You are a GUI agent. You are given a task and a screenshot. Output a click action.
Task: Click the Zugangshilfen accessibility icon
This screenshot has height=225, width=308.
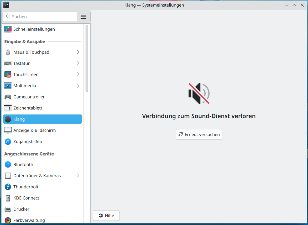[x=8, y=142]
